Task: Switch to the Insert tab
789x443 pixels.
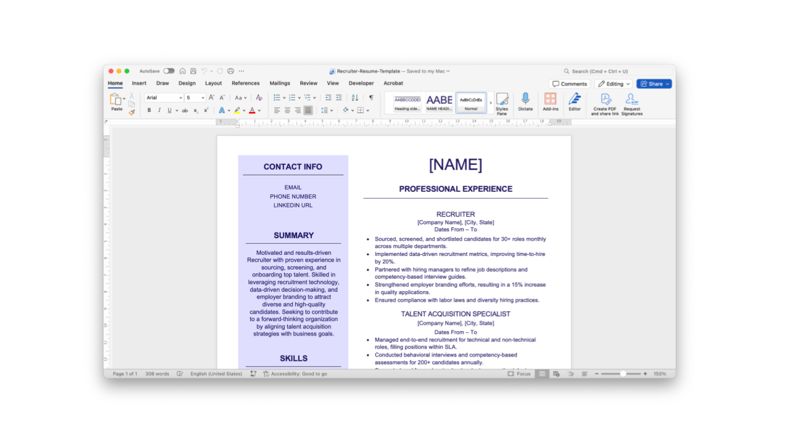Action: coord(139,83)
